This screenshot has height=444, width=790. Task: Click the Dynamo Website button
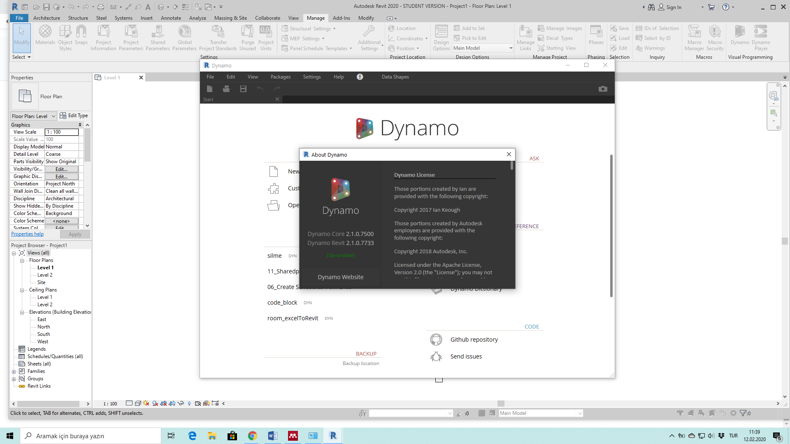click(x=340, y=277)
